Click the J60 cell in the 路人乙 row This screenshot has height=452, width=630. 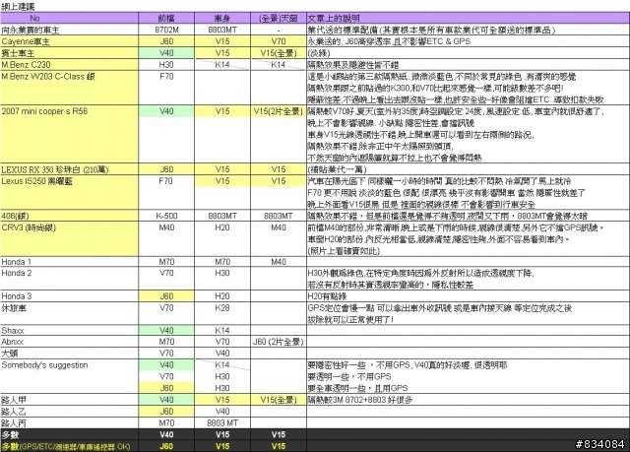tap(166, 412)
